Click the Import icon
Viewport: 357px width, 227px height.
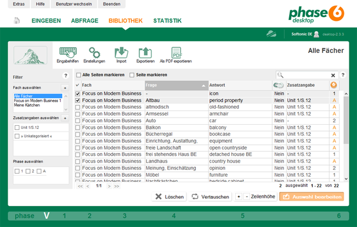click(x=121, y=53)
